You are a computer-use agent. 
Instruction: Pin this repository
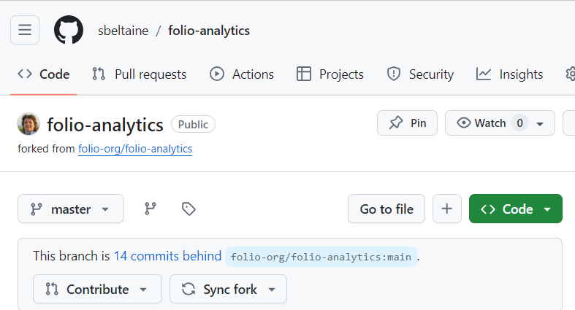(x=407, y=123)
